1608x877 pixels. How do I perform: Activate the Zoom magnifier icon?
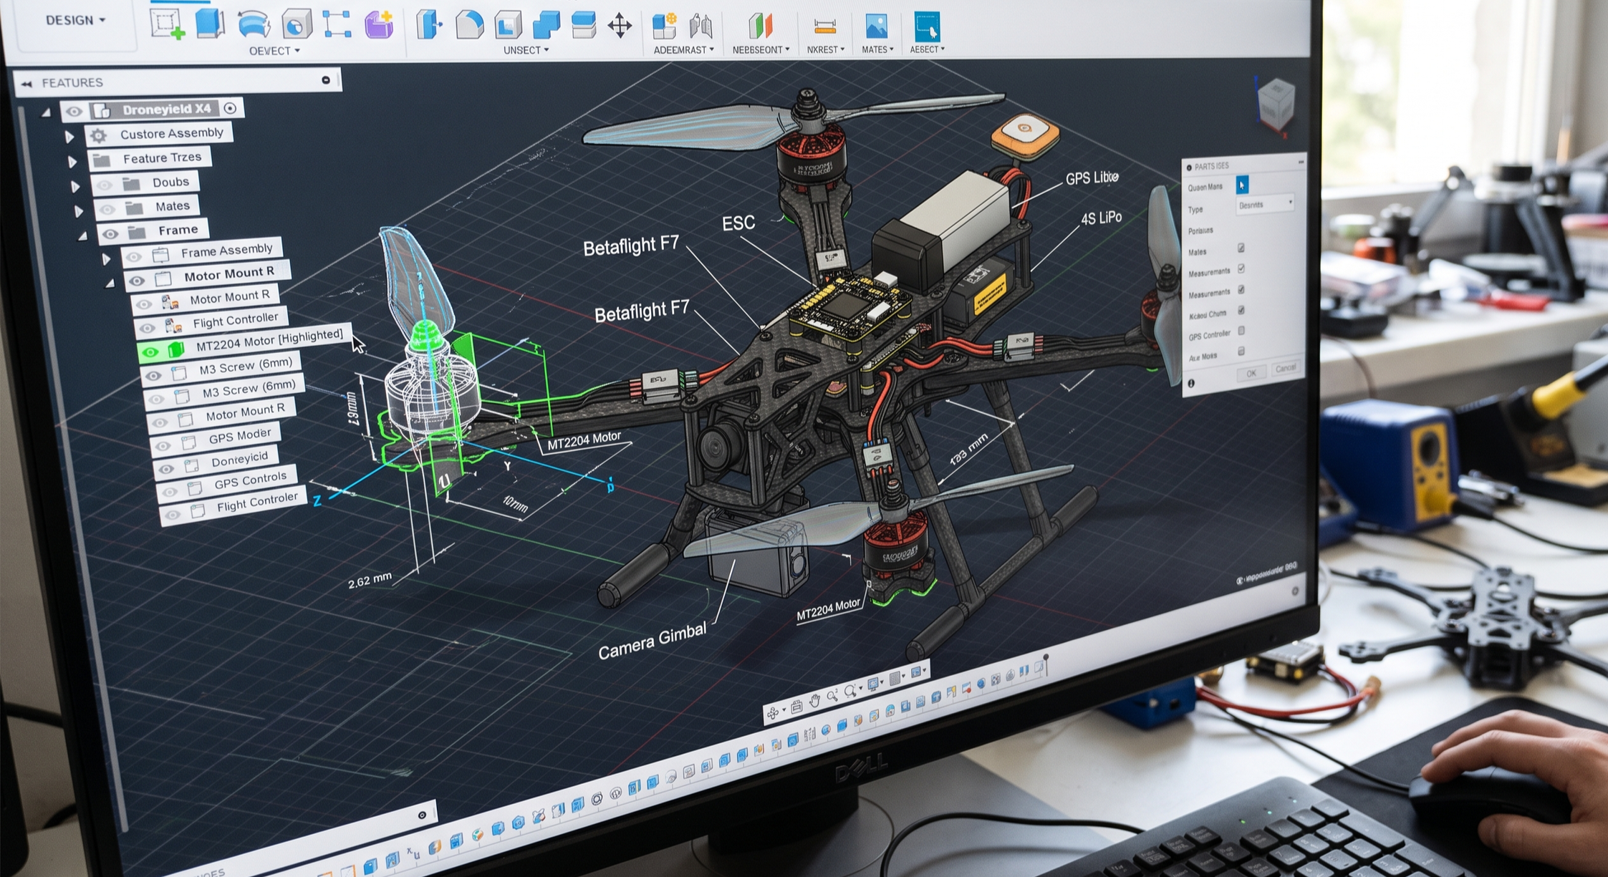[832, 696]
